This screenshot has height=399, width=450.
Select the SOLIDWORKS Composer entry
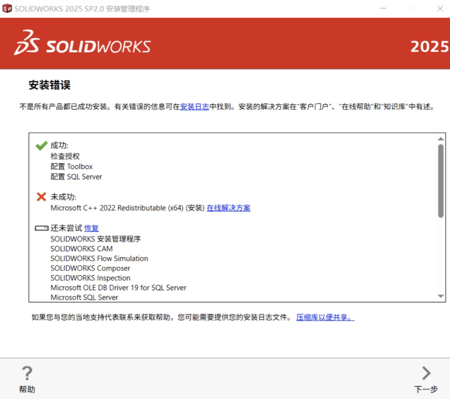90,268
